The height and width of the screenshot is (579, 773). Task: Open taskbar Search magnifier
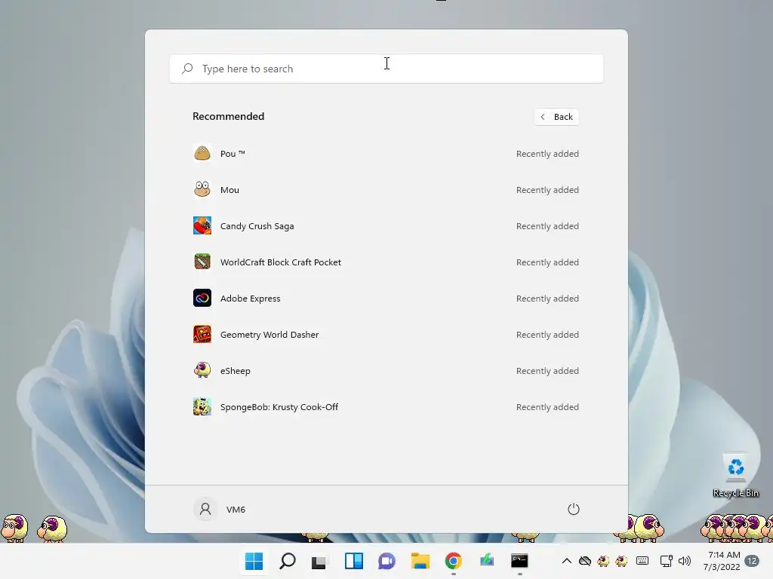pos(288,561)
